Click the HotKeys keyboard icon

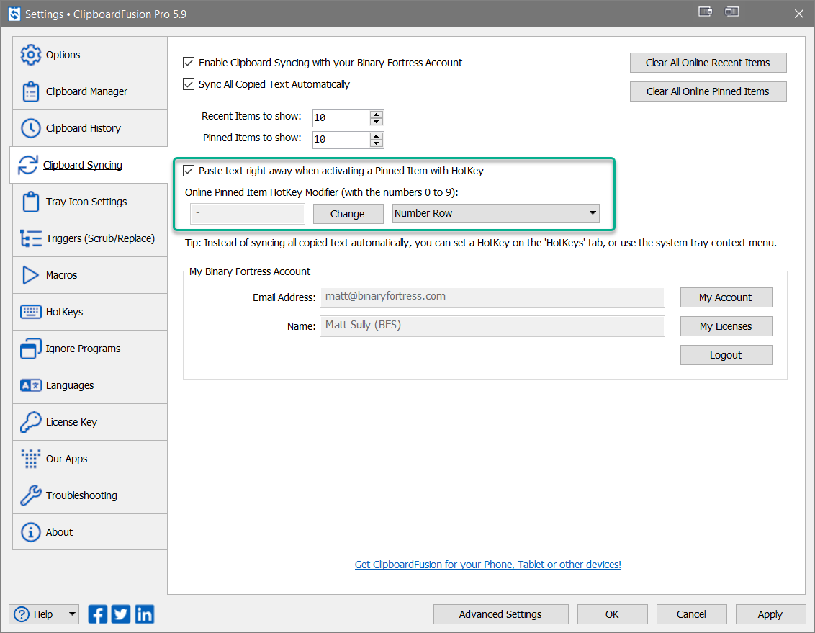tap(31, 312)
